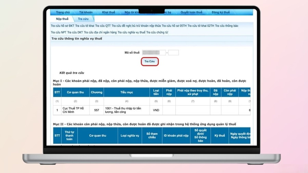Viewport: 308px width, 173px height.
Task: Open Tra cứu DKT link
Action: click(x=75, y=32)
